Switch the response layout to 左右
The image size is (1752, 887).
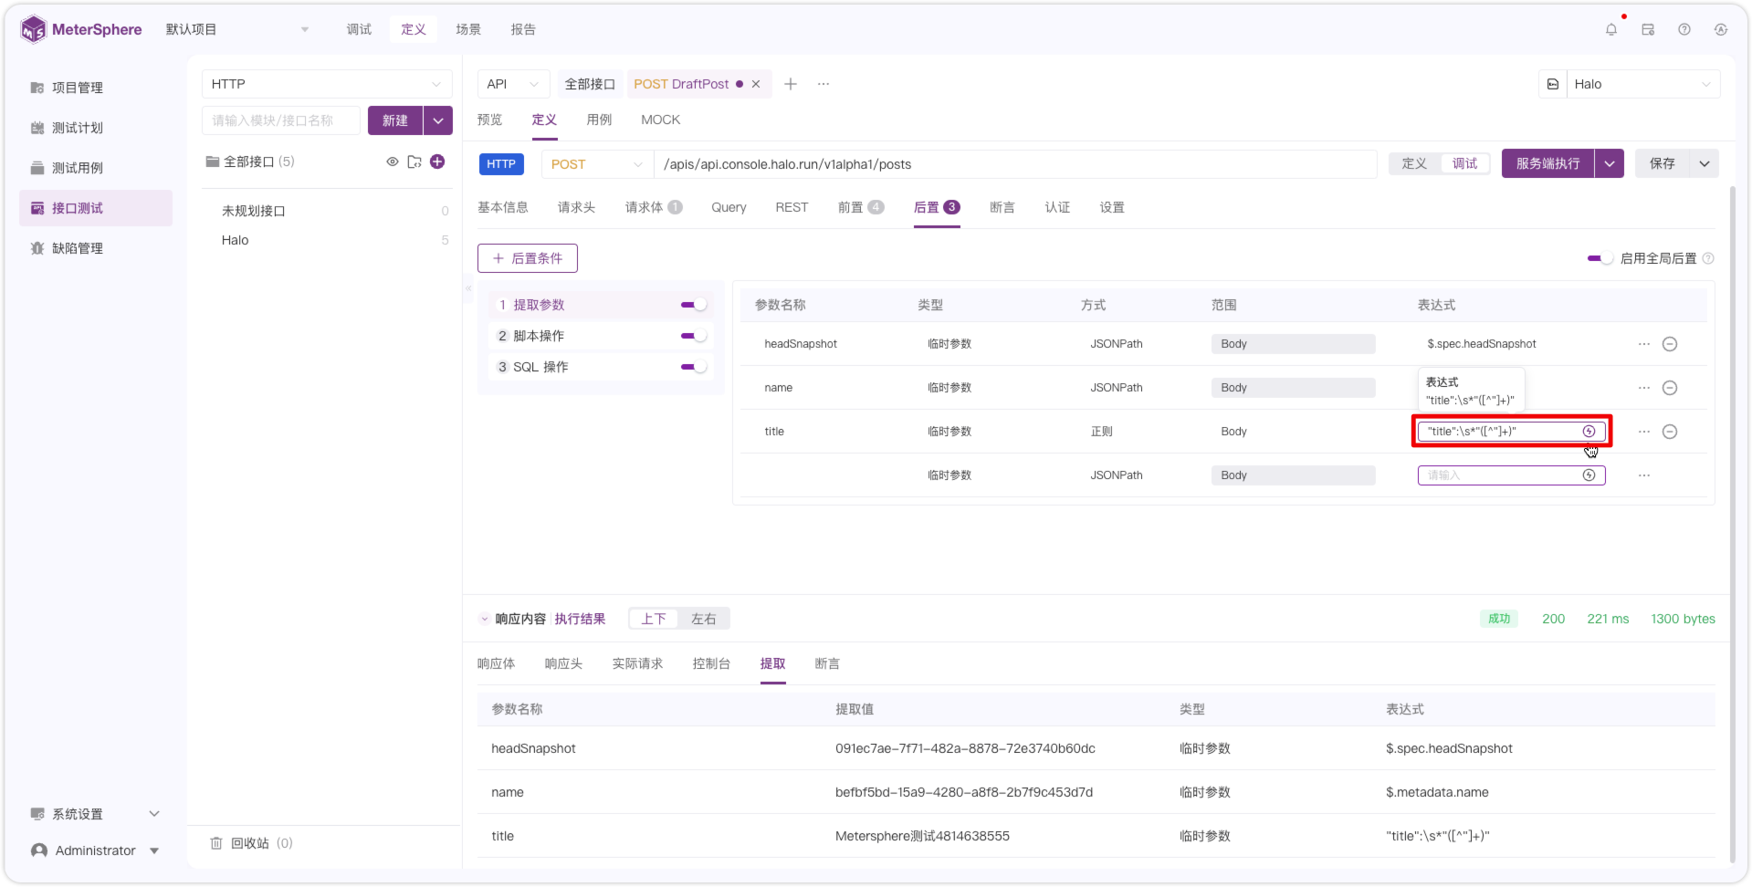click(x=704, y=619)
